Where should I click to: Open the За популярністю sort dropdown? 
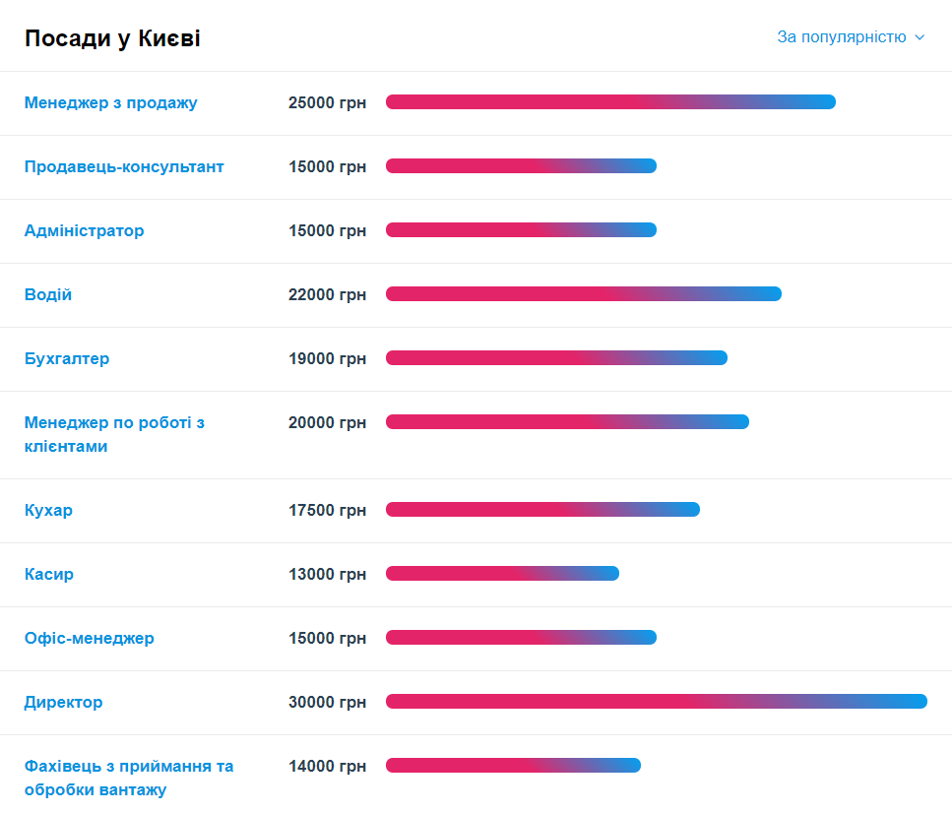coord(850,37)
